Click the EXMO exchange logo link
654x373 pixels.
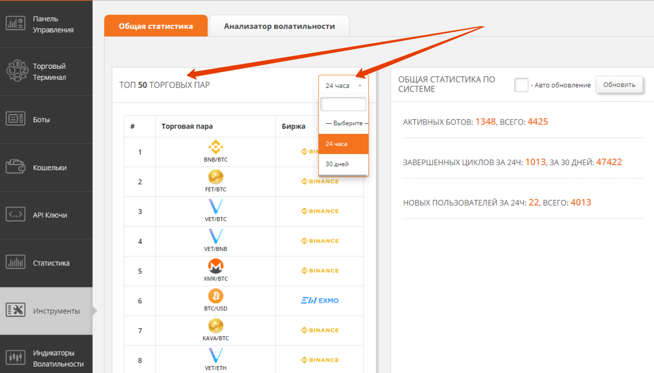319,301
